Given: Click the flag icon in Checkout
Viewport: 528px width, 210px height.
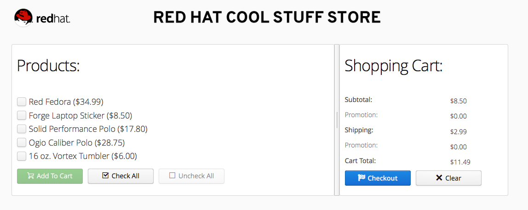Looking at the screenshot, I should [361, 178].
